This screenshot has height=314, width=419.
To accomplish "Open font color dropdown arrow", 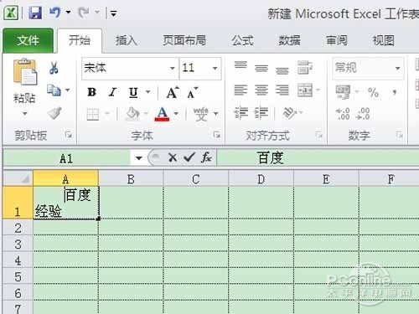I will 176,114.
